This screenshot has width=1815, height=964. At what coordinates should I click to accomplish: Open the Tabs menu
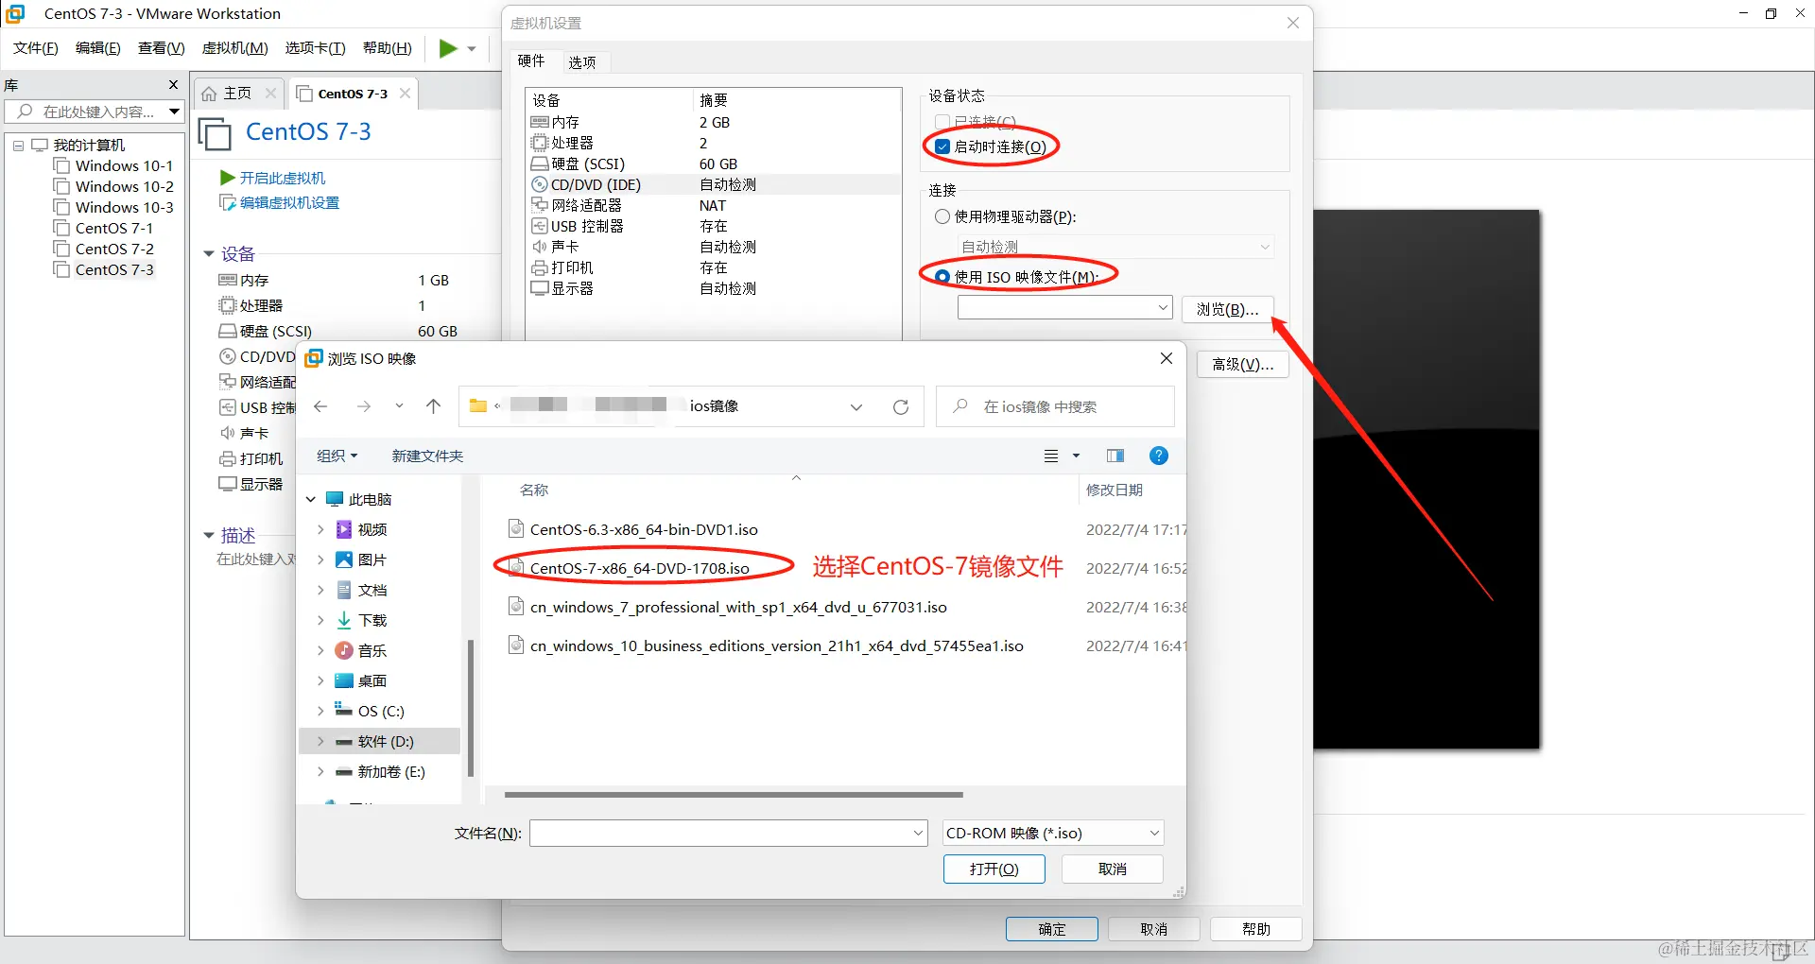pyautogui.click(x=316, y=48)
